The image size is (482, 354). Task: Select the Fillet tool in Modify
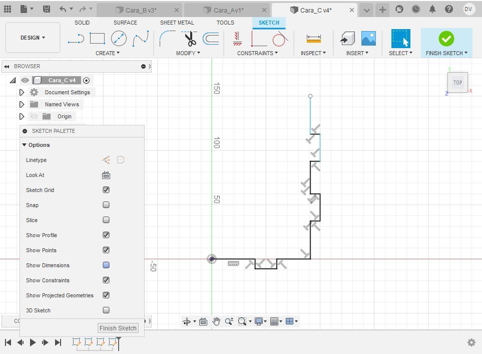click(x=167, y=39)
